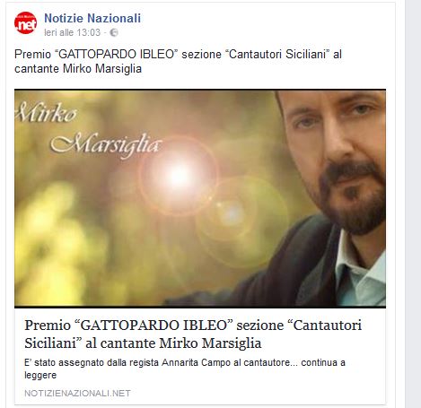Open the post timestamp Ieri alle 13:03
The height and width of the screenshot is (408, 421).
click(x=72, y=32)
